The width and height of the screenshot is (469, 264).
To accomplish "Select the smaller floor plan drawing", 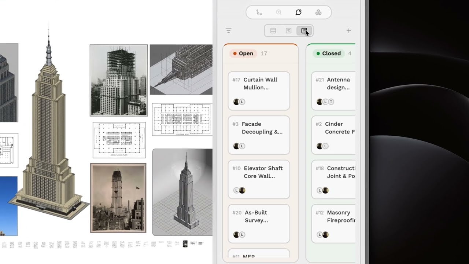I will pyautogui.click(x=119, y=140).
